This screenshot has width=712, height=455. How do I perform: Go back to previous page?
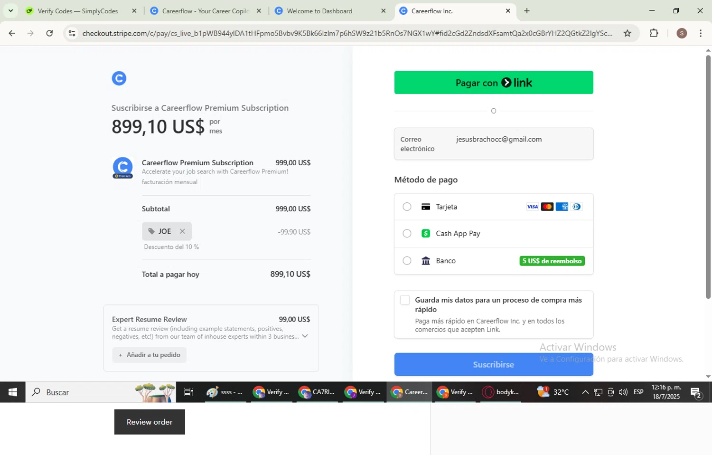pos(12,33)
